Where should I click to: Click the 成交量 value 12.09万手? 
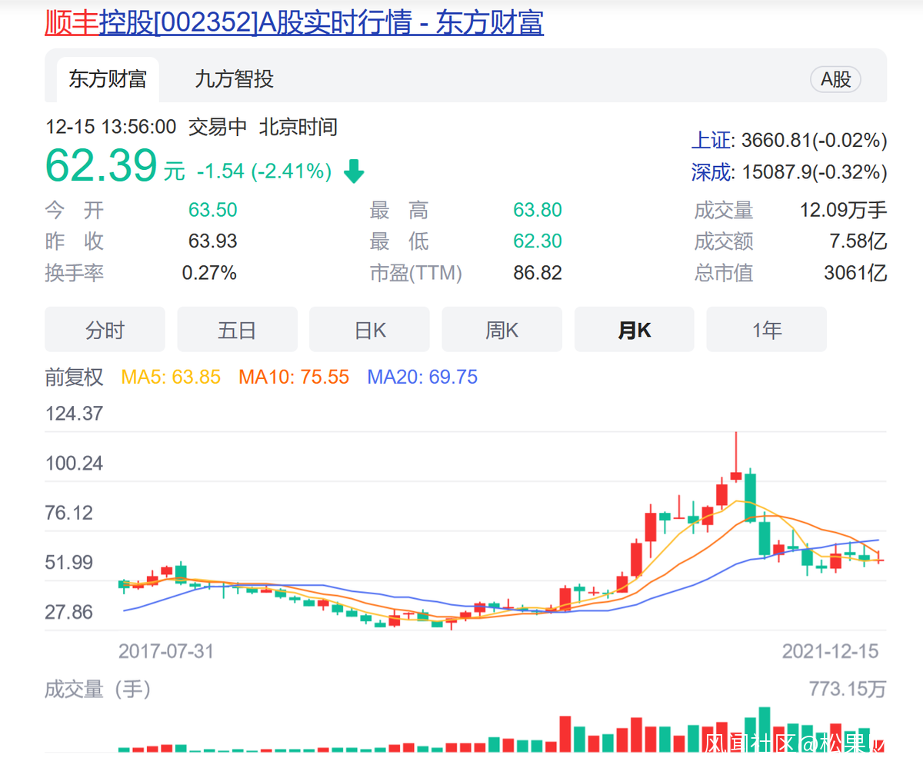point(844,210)
